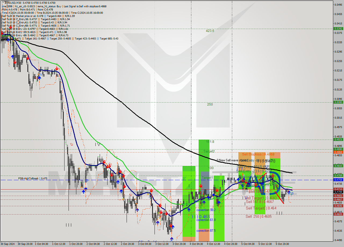The width and height of the screenshot is (344, 247).
Task: Click the 'Sell Target2 | 0.464' label
Action: (x=261, y=208)
